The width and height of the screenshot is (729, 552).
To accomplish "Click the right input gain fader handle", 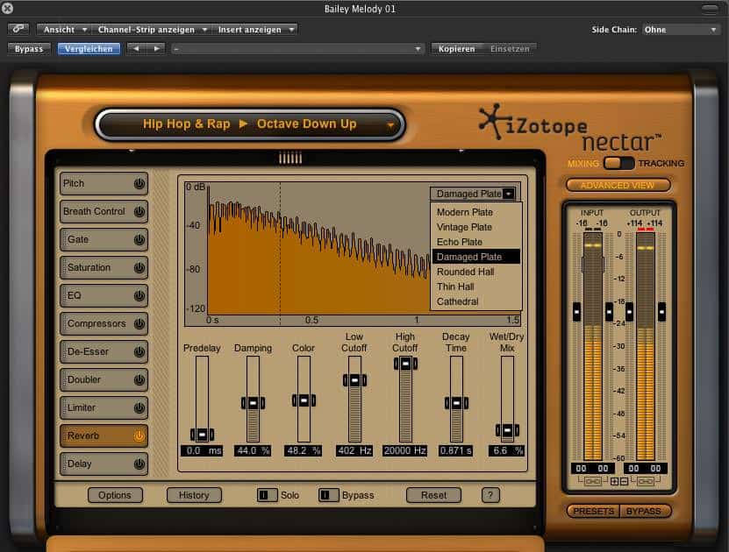I will (x=609, y=312).
